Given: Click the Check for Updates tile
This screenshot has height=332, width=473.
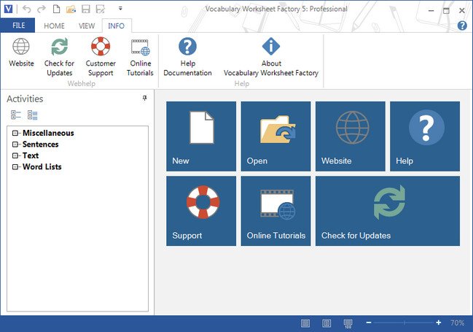Looking at the screenshot, I should coord(388,211).
